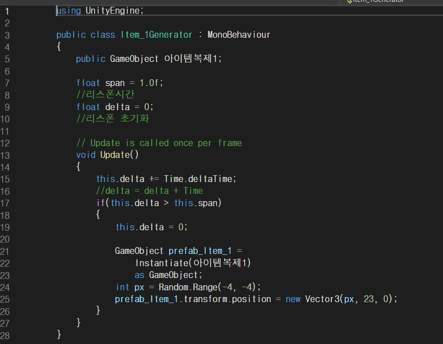Click the opening brace on line 4
Image resolution: width=443 pixels, height=344 pixels.
point(59,46)
